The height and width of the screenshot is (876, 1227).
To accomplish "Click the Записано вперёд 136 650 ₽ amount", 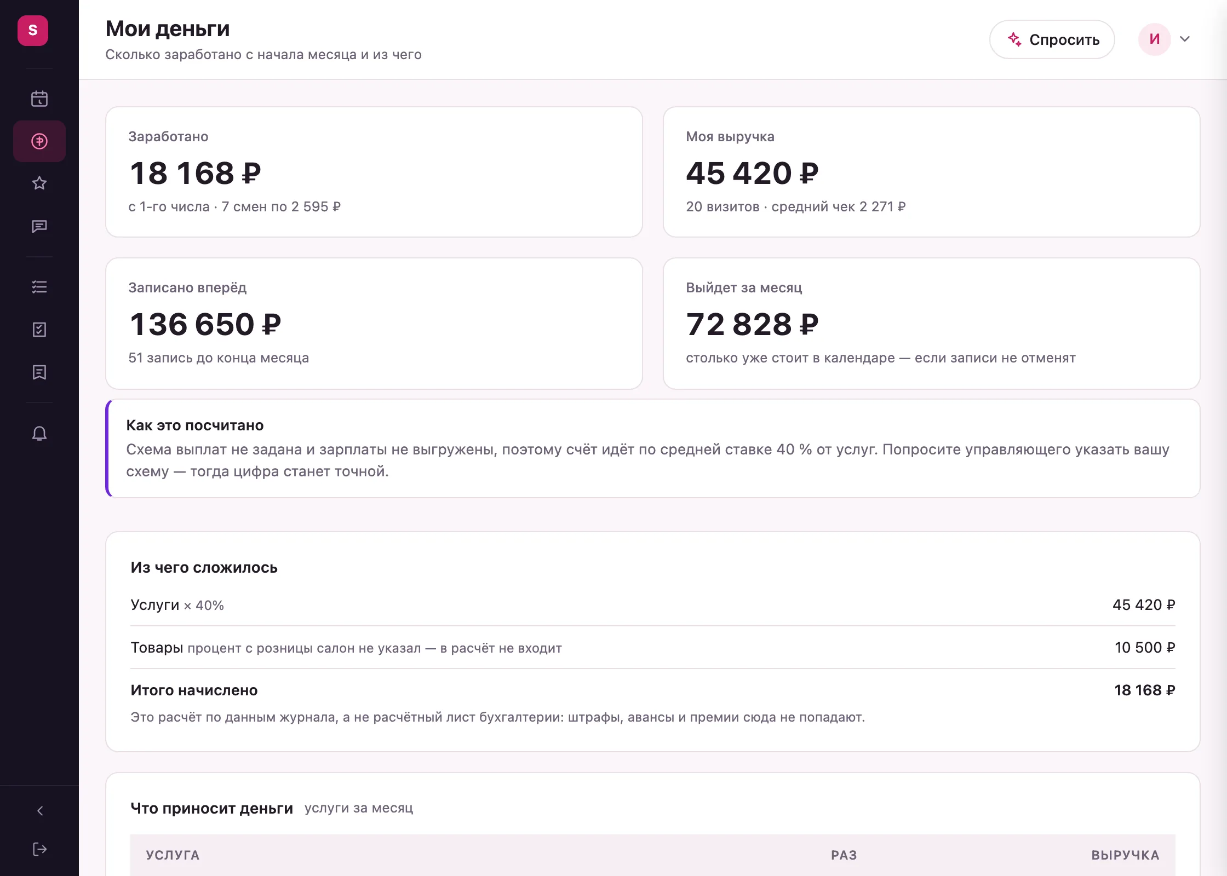I will [205, 324].
